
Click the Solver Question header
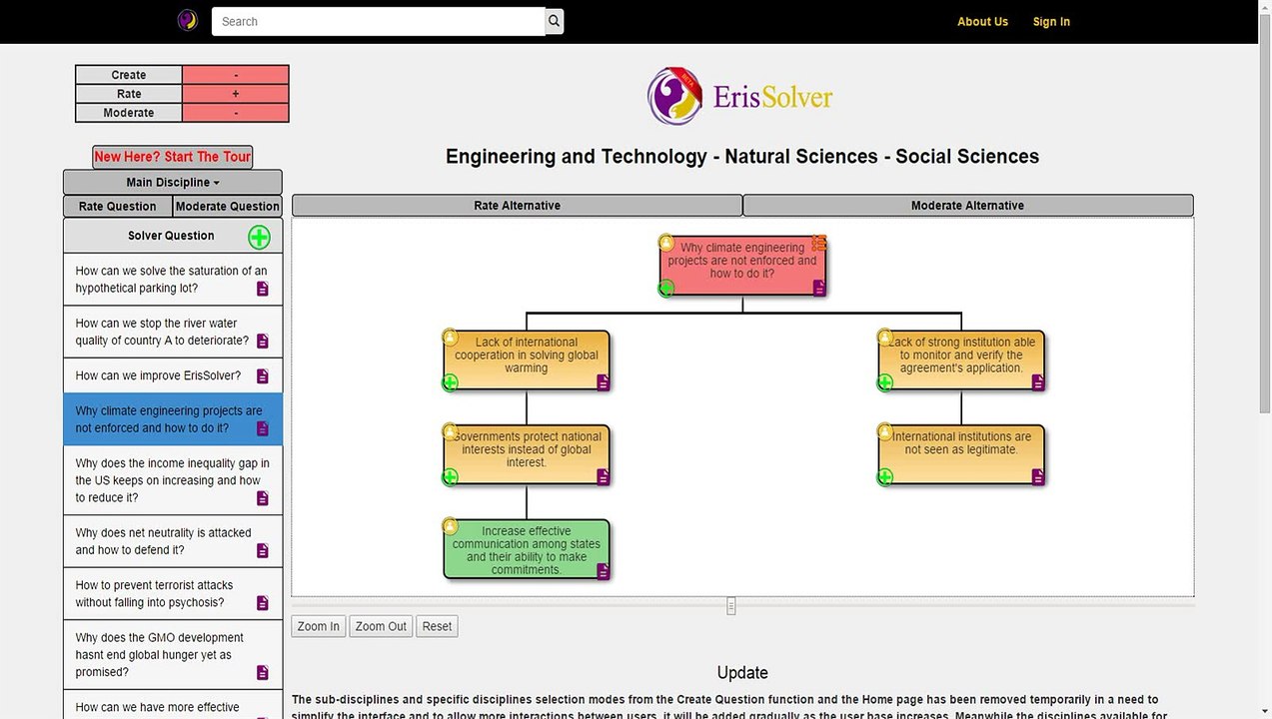pyautogui.click(x=171, y=236)
